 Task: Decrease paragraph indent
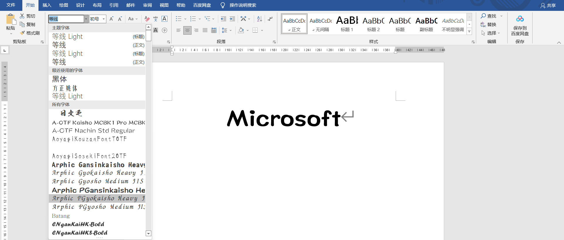[x=224, y=19]
